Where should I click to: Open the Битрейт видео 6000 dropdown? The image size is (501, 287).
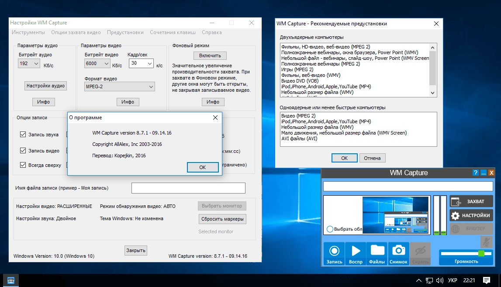[x=97, y=63]
